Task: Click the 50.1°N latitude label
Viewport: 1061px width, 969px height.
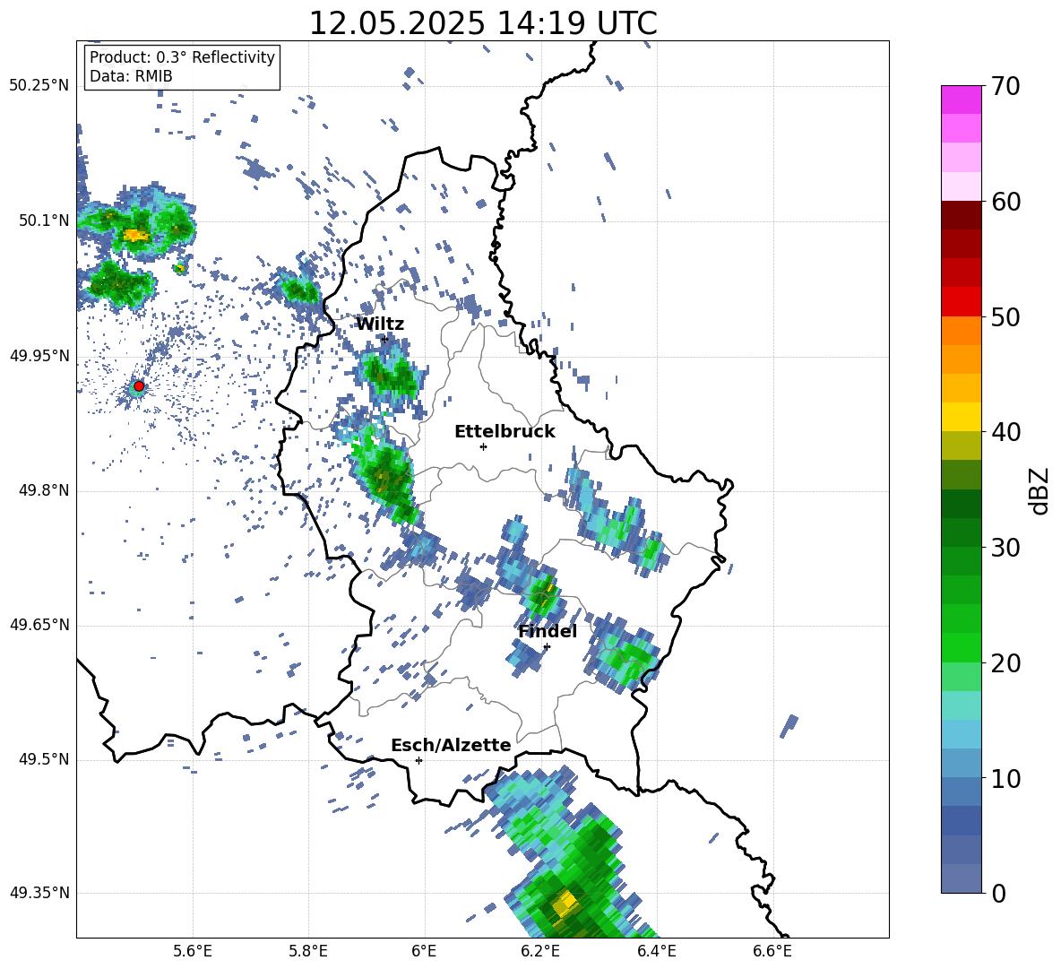Action: [44, 221]
